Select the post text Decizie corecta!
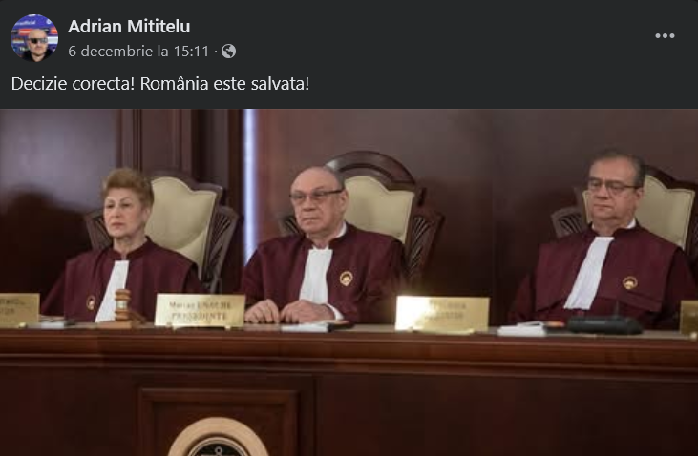 coord(73,84)
